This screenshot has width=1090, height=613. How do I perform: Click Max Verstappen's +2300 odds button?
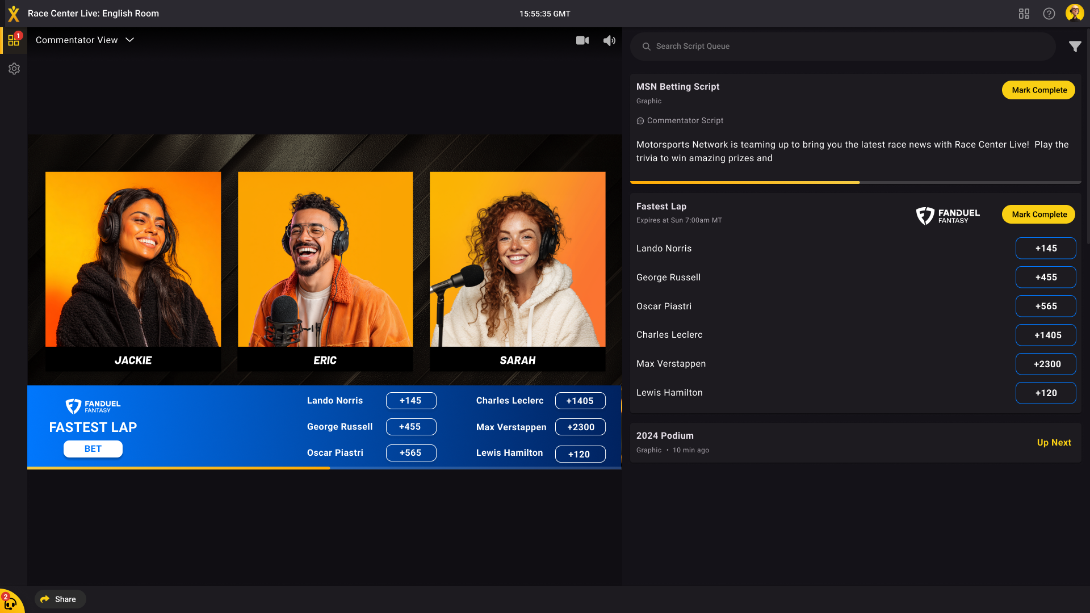(x=1046, y=364)
